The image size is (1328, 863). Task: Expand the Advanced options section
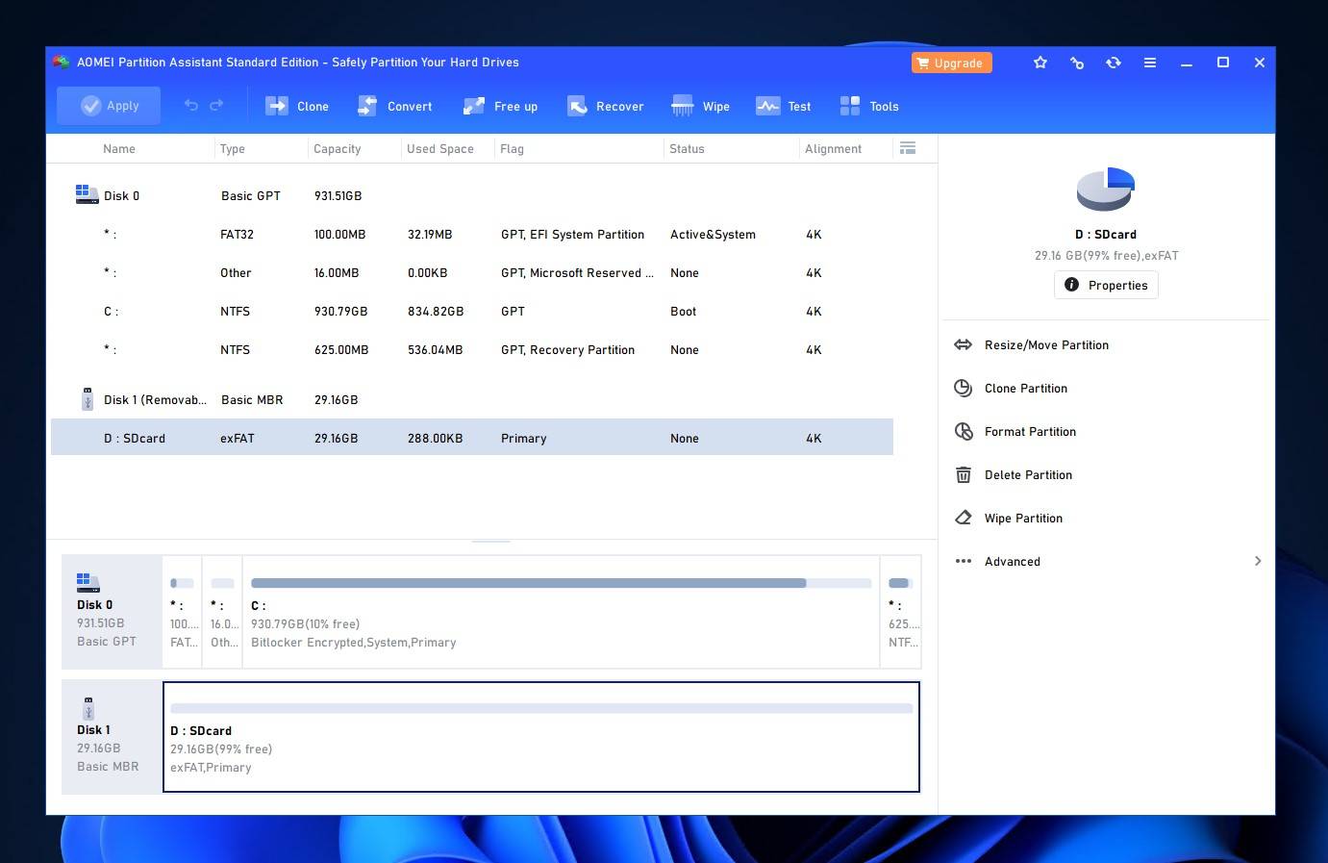(x=1013, y=561)
